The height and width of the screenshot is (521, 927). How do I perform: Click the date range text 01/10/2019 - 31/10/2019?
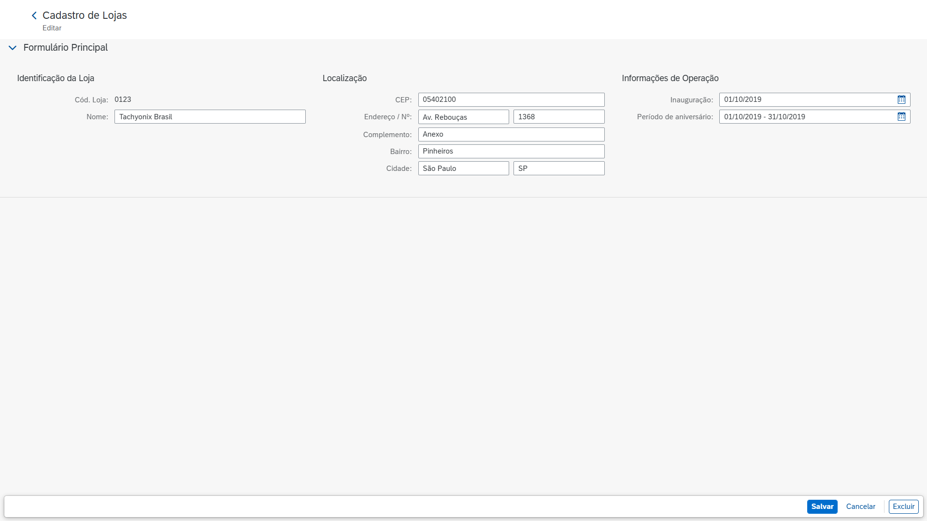tap(764, 117)
